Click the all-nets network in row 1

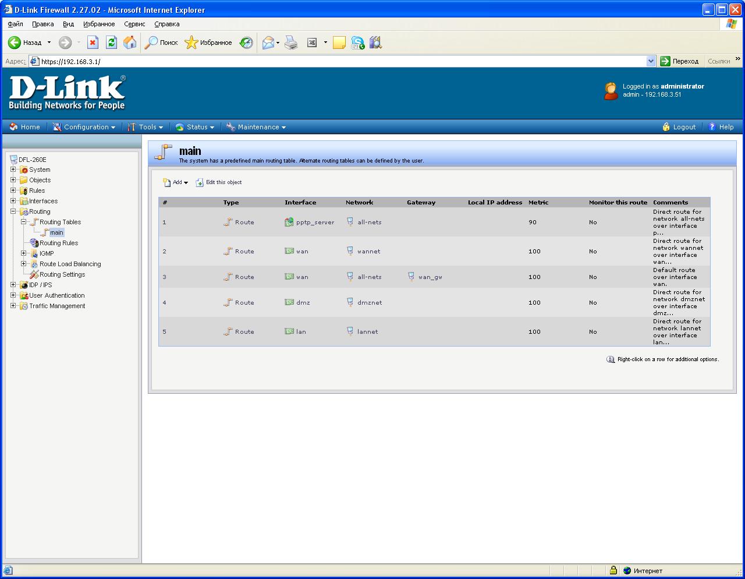(x=370, y=223)
